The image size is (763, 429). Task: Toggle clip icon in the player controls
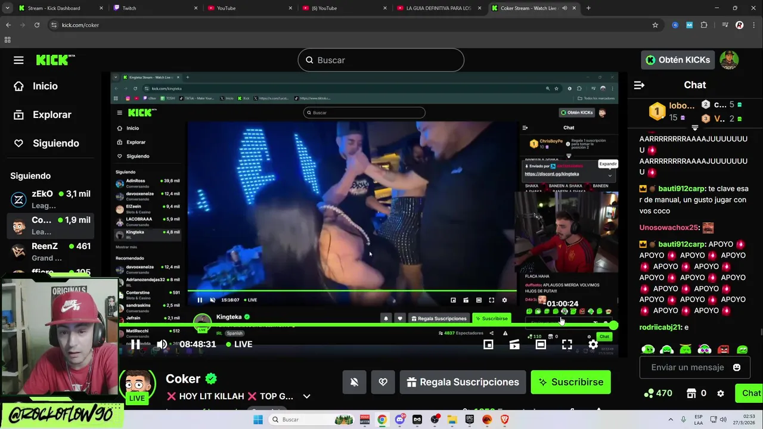pyautogui.click(x=514, y=344)
